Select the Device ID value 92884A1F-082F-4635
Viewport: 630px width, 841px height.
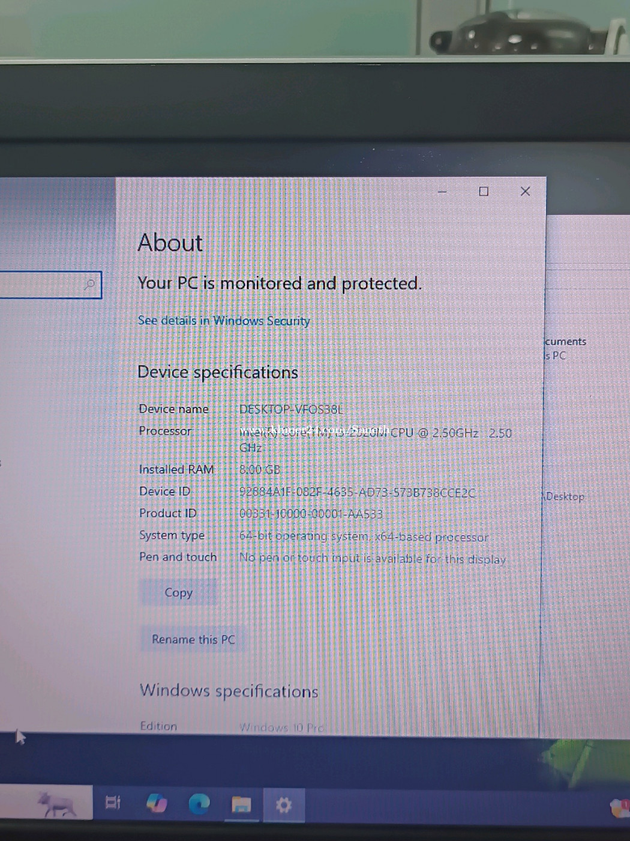point(357,493)
